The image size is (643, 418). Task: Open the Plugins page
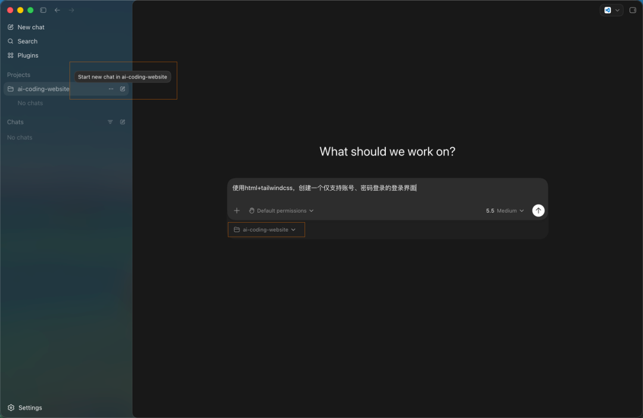23,55
